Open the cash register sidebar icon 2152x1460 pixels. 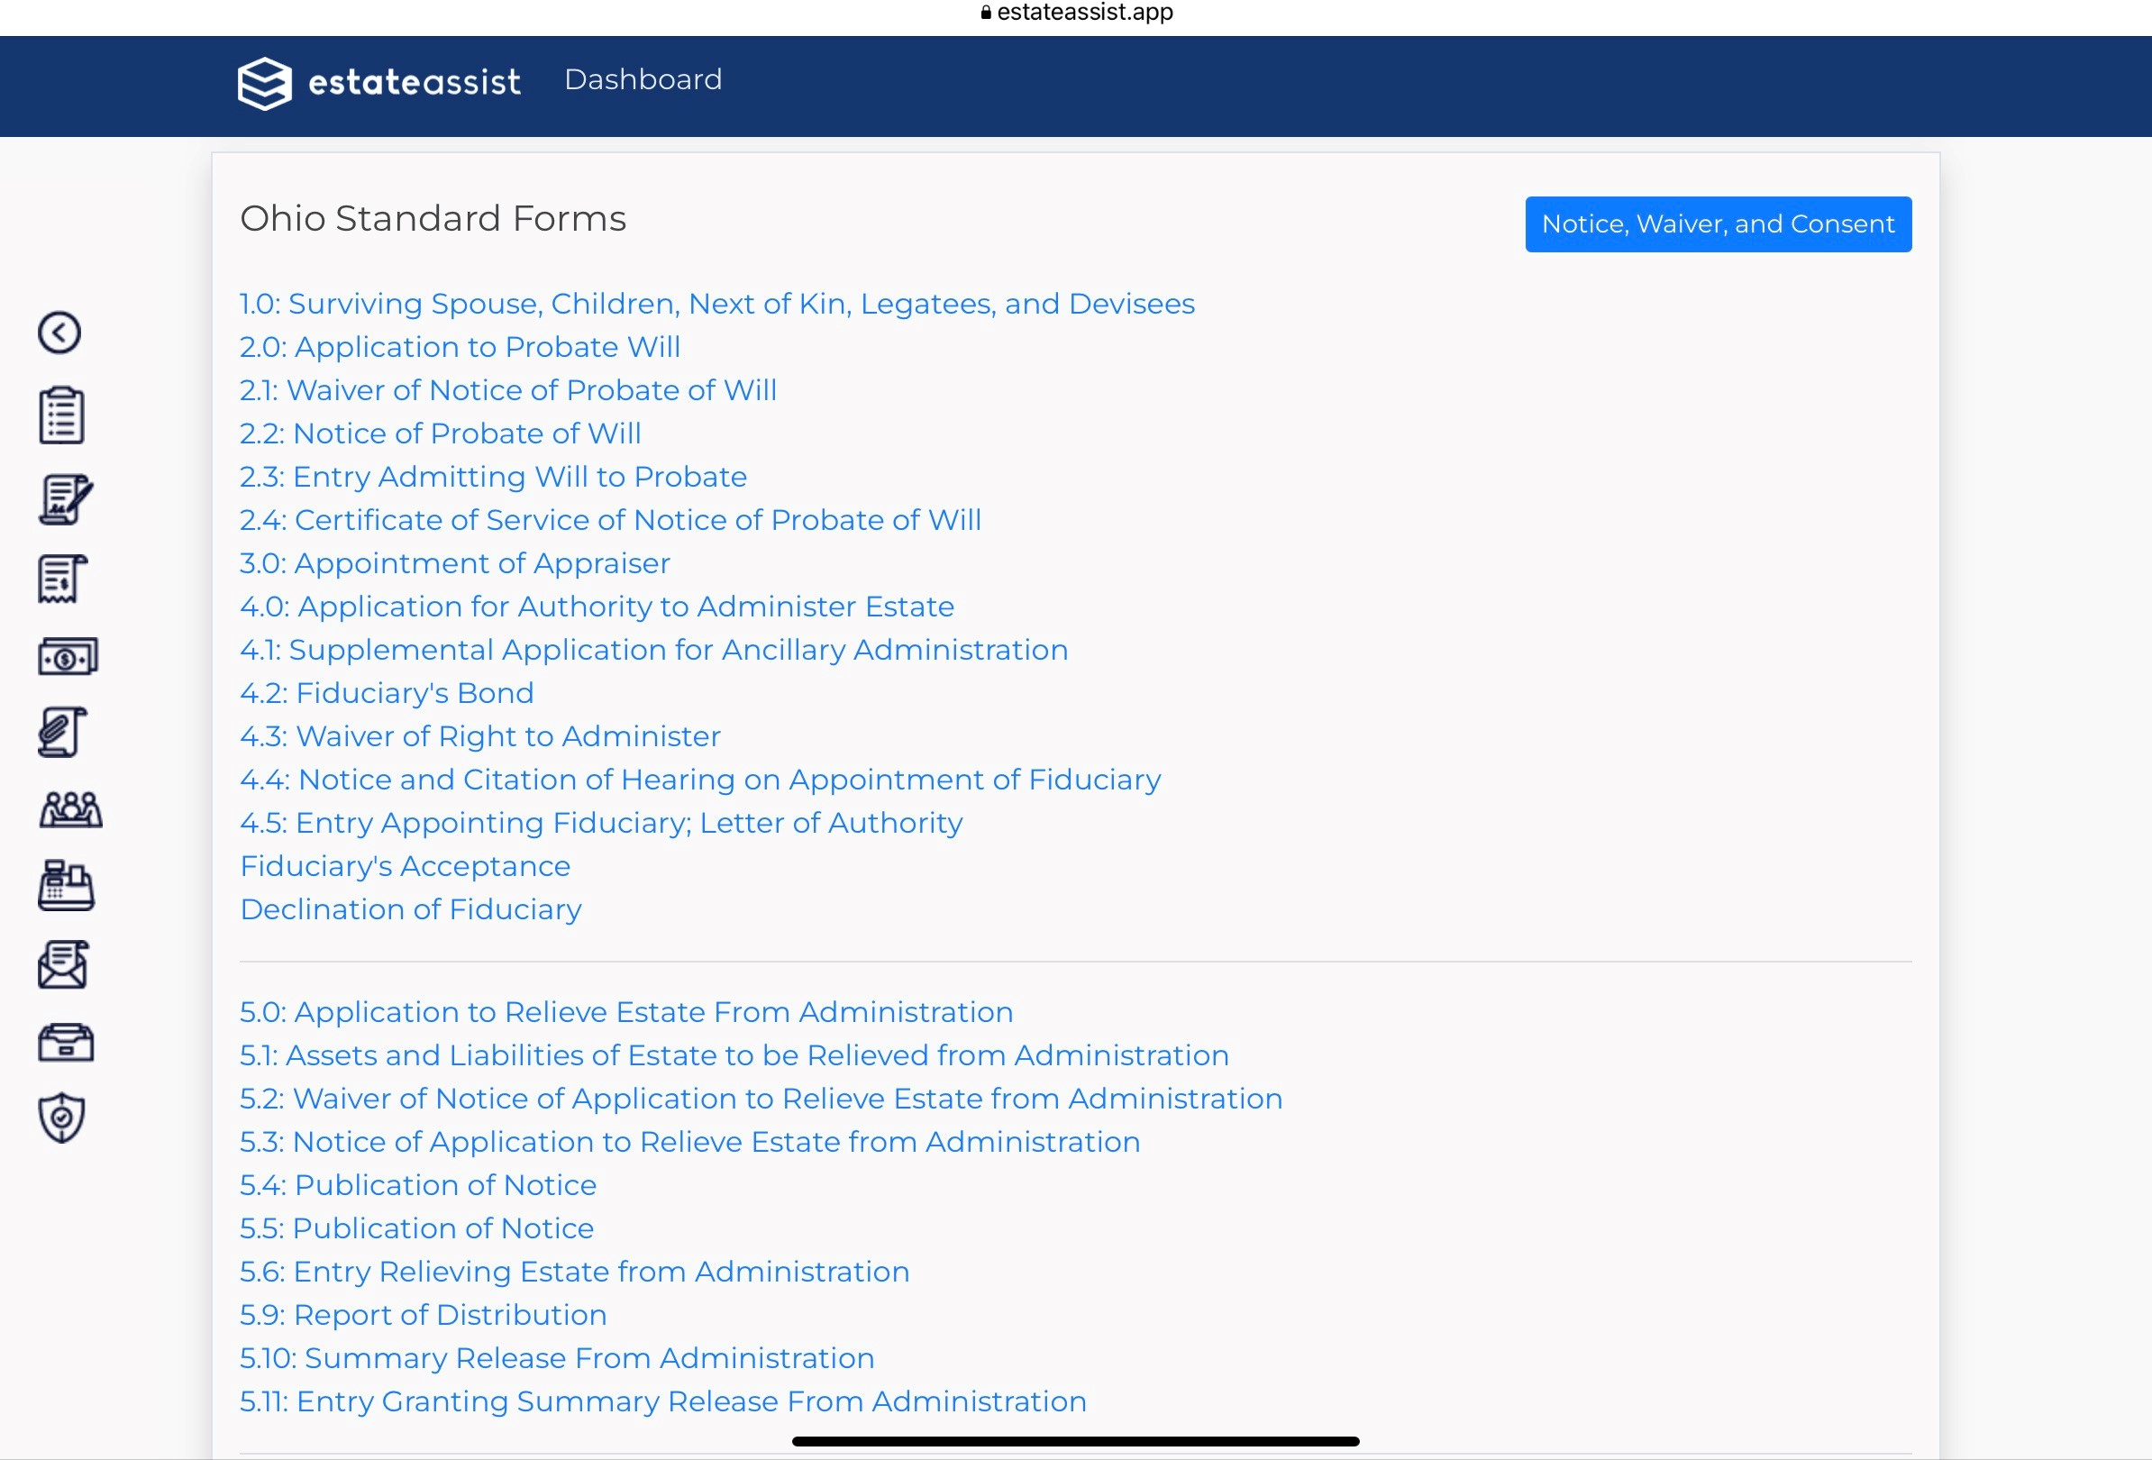click(x=66, y=885)
